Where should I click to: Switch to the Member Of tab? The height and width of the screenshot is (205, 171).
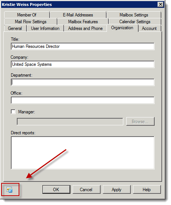pos(27,15)
